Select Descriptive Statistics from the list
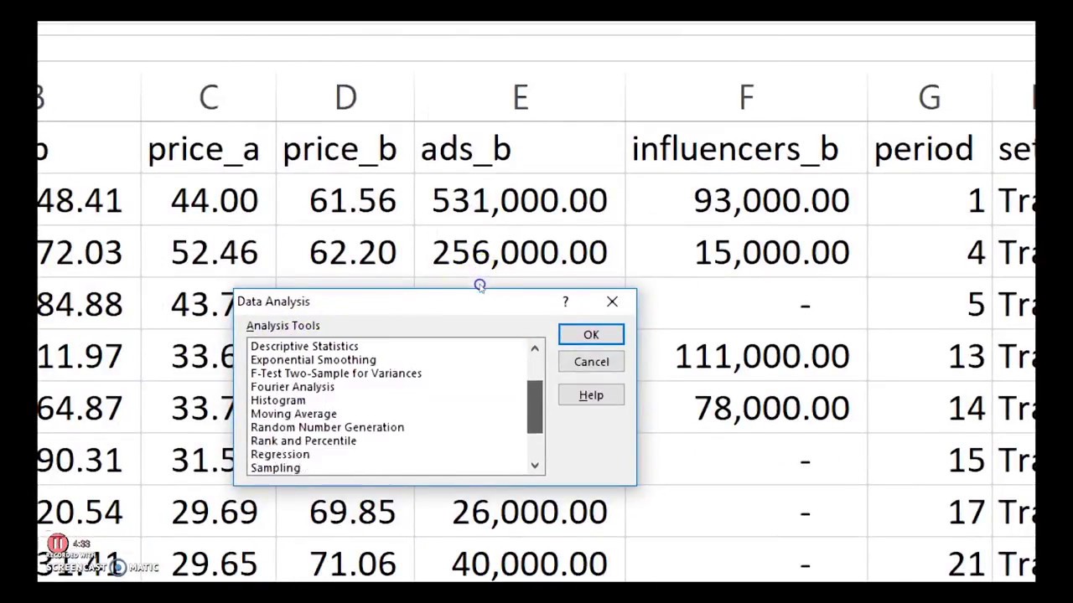The width and height of the screenshot is (1073, 603). click(304, 347)
